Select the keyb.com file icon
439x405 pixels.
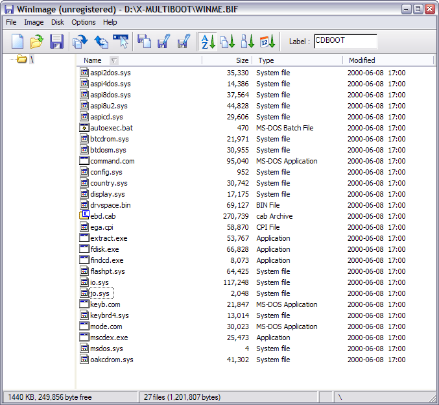click(84, 304)
